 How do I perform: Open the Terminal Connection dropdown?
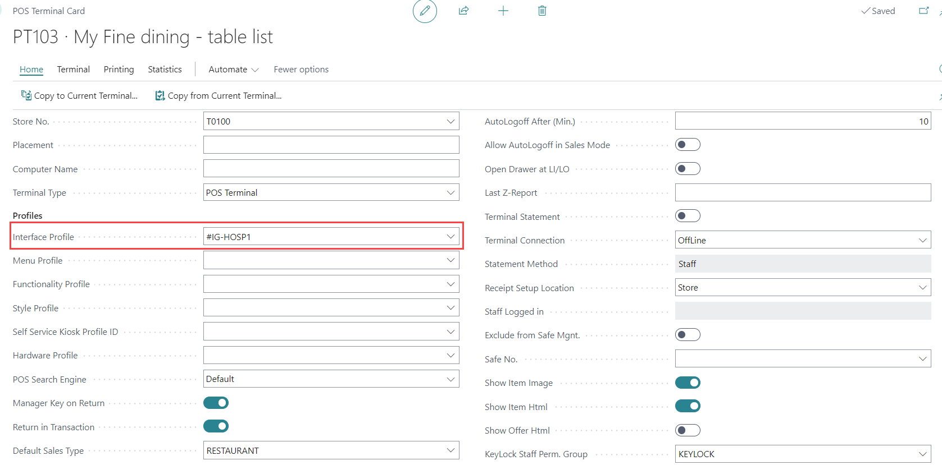coord(922,240)
